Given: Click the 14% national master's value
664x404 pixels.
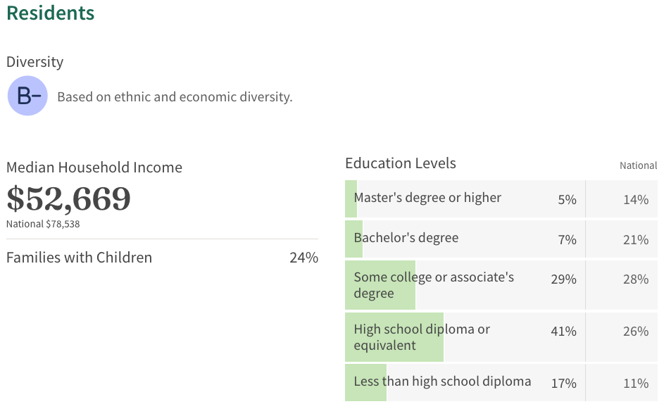Looking at the screenshot, I should [636, 199].
